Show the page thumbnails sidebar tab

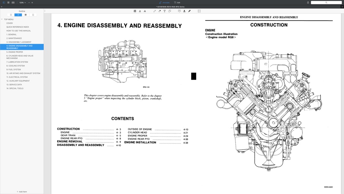click(33, 15)
